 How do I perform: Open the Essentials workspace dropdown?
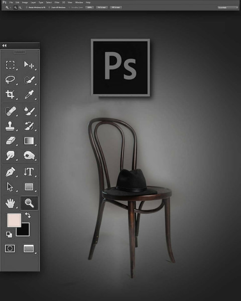tap(228, 8)
